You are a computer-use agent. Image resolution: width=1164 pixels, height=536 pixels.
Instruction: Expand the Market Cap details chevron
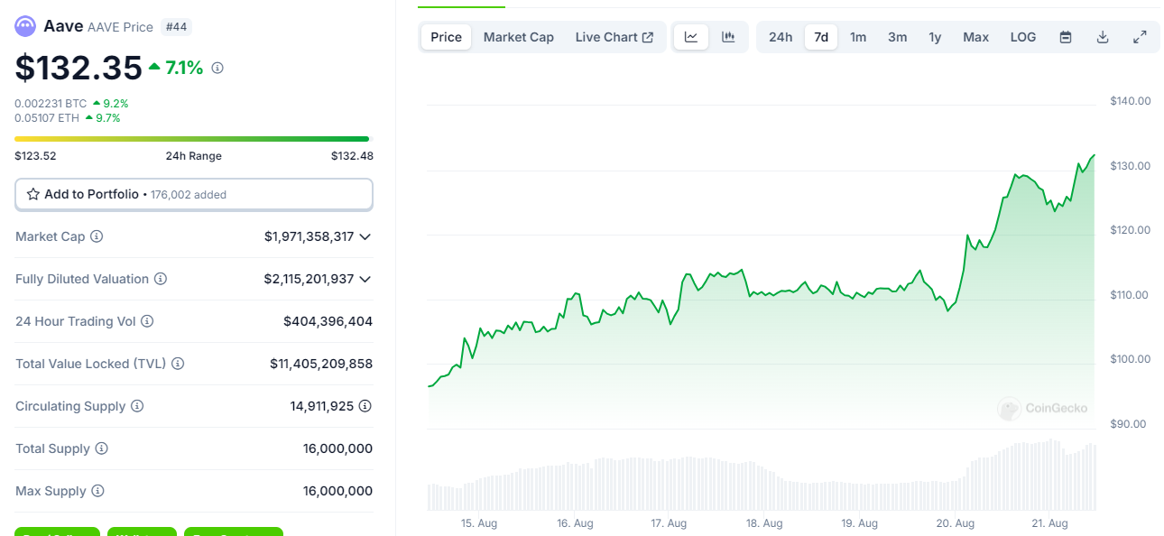click(365, 236)
